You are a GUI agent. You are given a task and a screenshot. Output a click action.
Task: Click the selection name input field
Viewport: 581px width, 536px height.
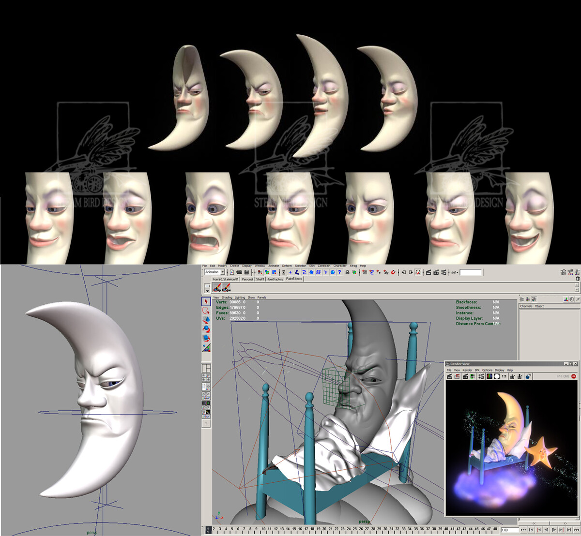pos(471,272)
